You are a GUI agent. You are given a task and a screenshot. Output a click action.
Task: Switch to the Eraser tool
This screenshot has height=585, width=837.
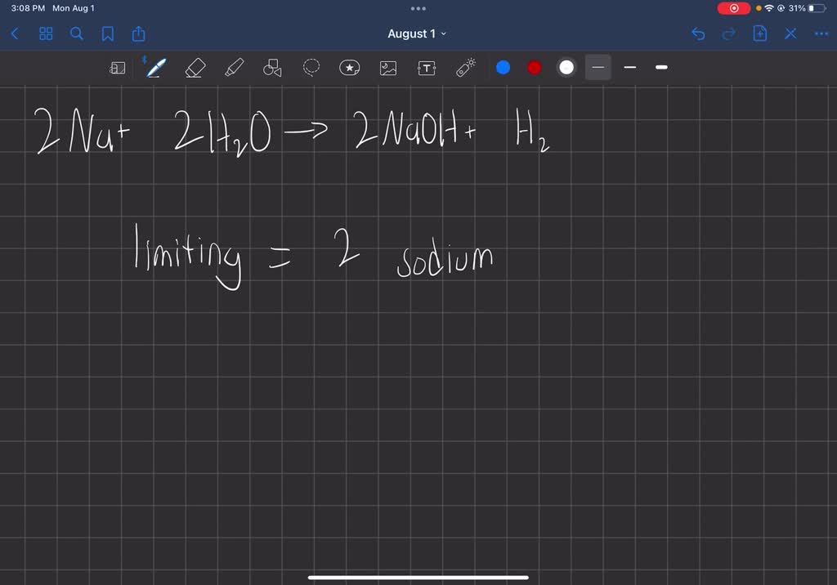[x=195, y=68]
